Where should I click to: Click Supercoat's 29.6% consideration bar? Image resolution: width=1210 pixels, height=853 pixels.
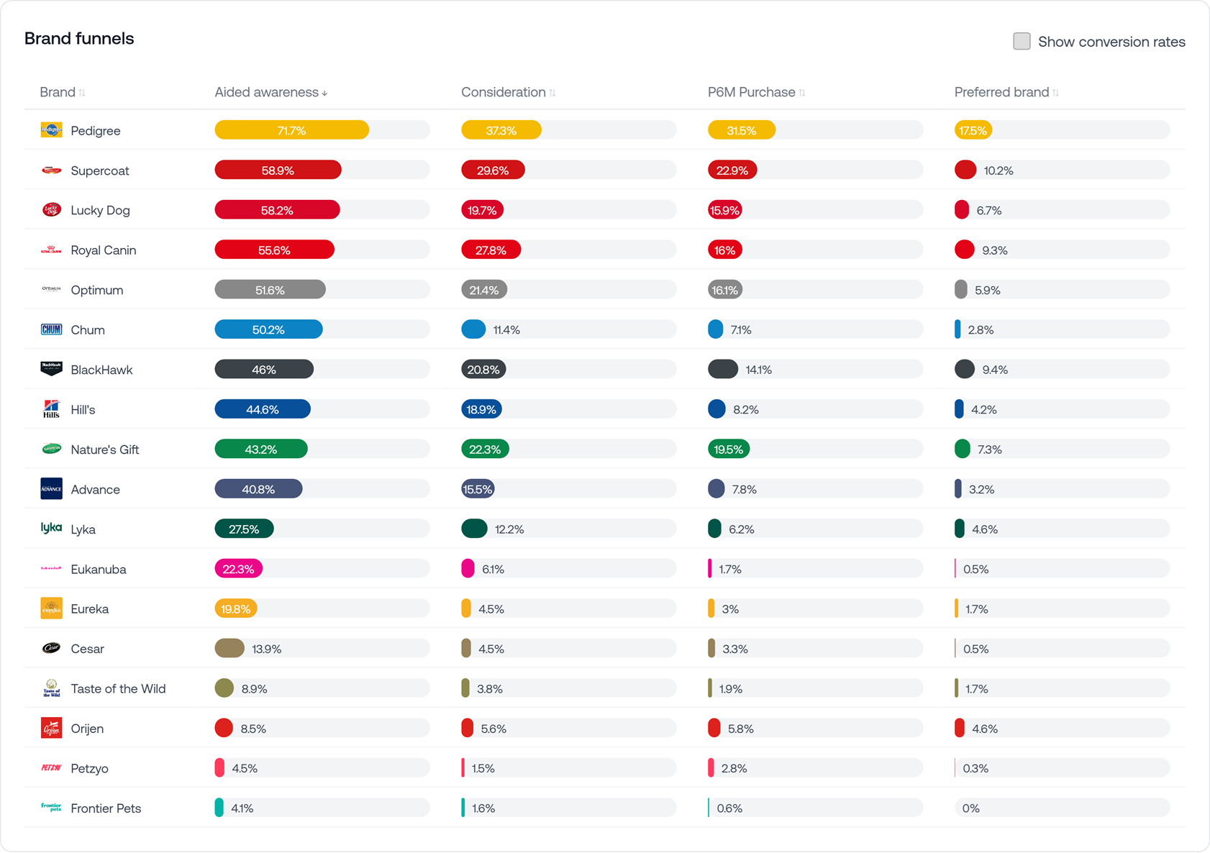coord(493,170)
